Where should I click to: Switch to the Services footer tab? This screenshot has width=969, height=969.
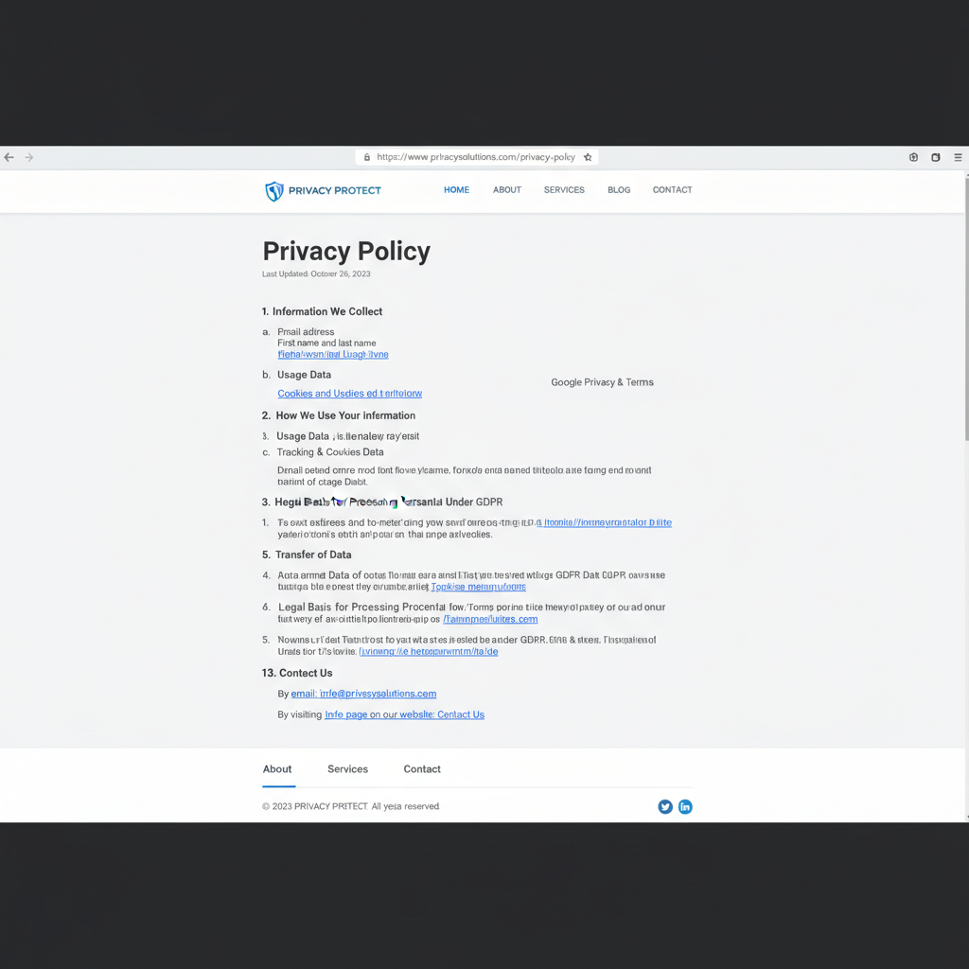pos(347,769)
